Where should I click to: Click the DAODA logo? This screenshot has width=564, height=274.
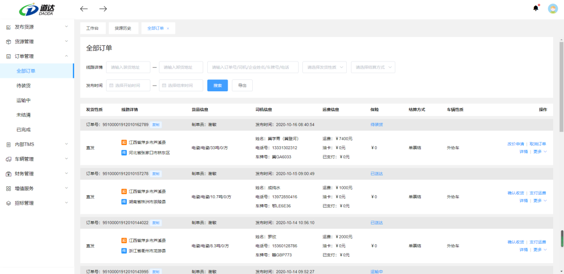[x=37, y=9]
